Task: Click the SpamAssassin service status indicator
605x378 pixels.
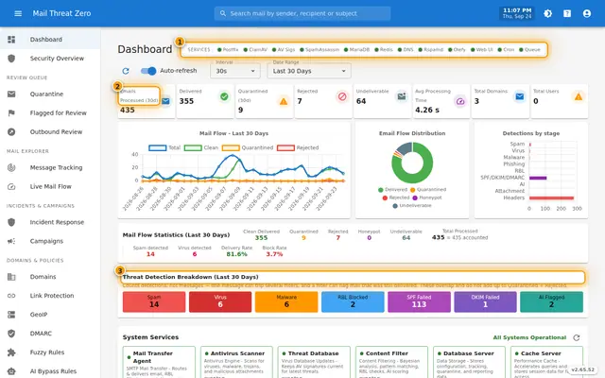Action: click(320, 50)
